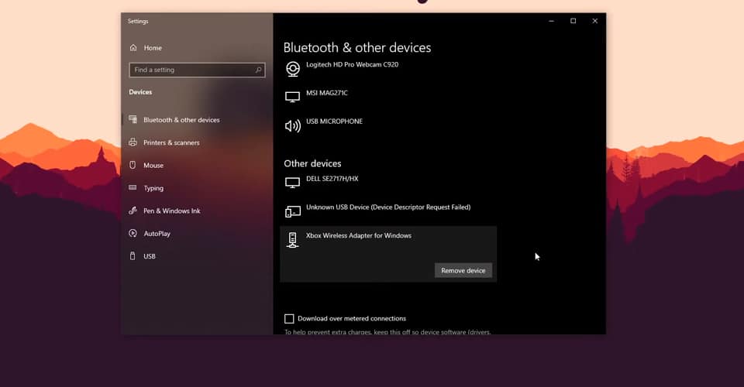This screenshot has height=387, width=744.
Task: Open the Mouse settings page
Action: tap(153, 166)
